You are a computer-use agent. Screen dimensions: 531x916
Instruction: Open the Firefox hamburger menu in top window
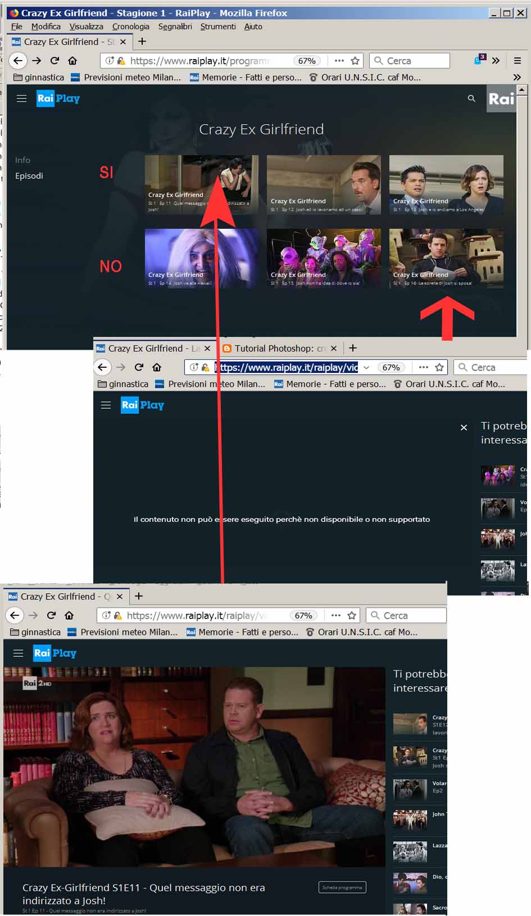pyautogui.click(x=518, y=61)
